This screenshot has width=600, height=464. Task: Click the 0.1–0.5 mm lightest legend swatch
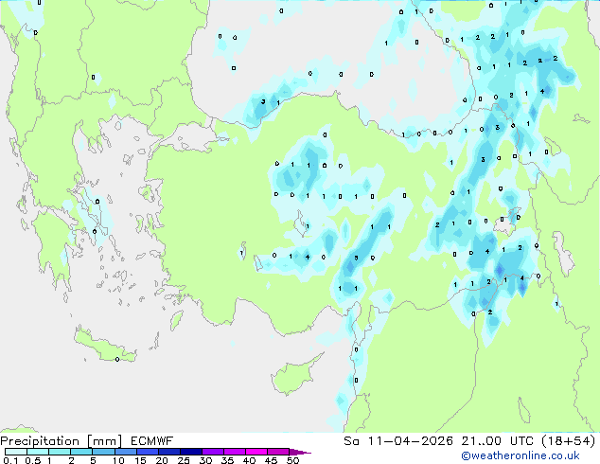click(16, 452)
